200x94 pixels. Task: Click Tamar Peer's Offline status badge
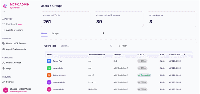coord(142,61)
